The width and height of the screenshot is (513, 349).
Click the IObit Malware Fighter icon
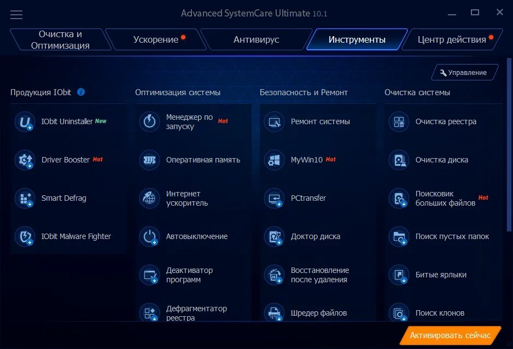(x=25, y=236)
